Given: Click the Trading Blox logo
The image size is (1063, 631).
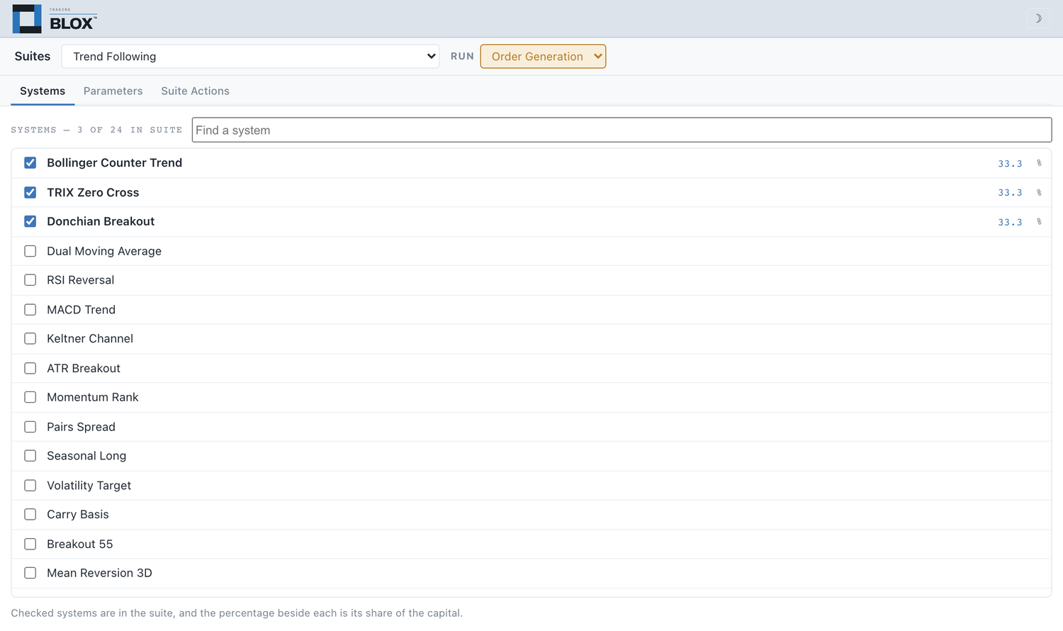Looking at the screenshot, I should (x=55, y=19).
